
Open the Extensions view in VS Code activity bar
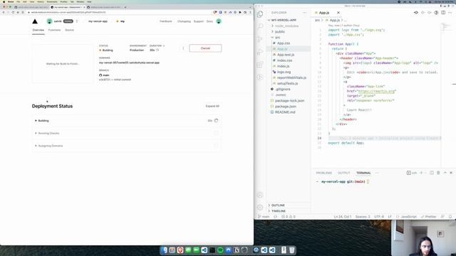260,65
